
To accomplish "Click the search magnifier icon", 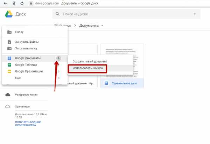I will (58, 14).
